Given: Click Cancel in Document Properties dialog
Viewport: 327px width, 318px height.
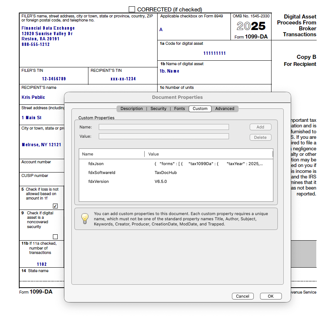Looking at the screenshot, I should point(243,296).
